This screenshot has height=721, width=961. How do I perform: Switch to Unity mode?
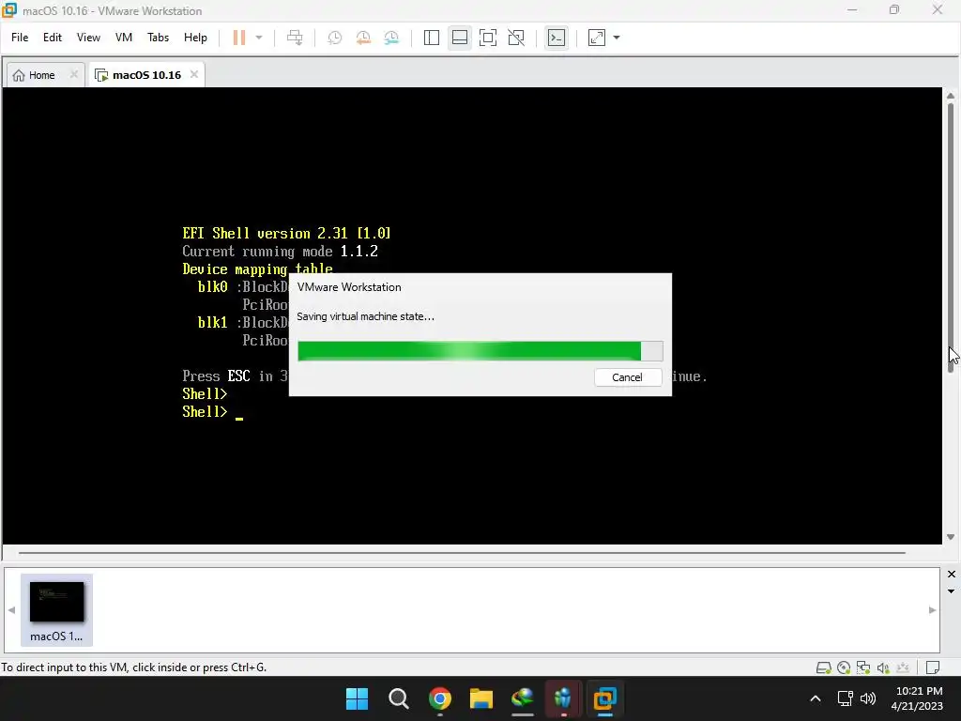click(516, 38)
